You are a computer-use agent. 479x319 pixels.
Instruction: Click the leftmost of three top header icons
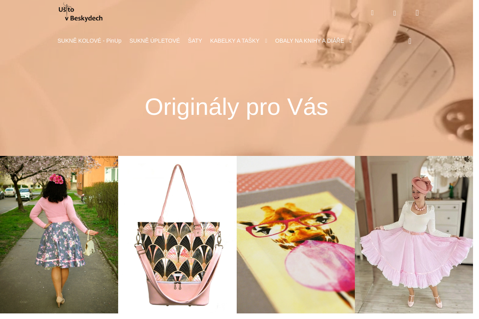(372, 13)
